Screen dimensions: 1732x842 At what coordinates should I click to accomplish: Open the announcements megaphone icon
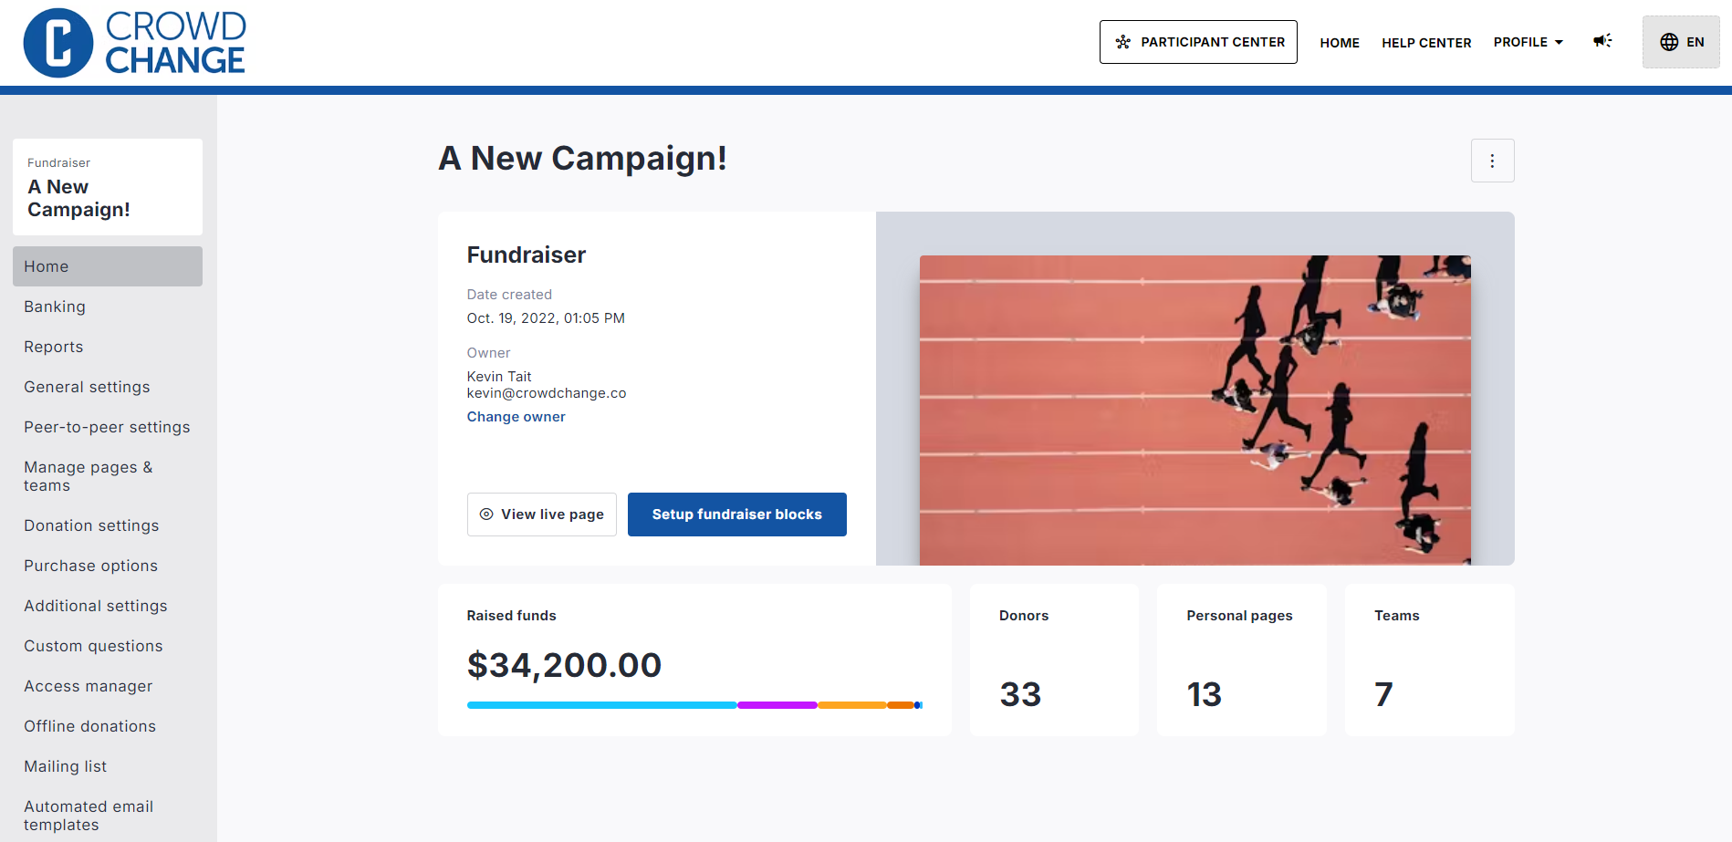tap(1602, 41)
